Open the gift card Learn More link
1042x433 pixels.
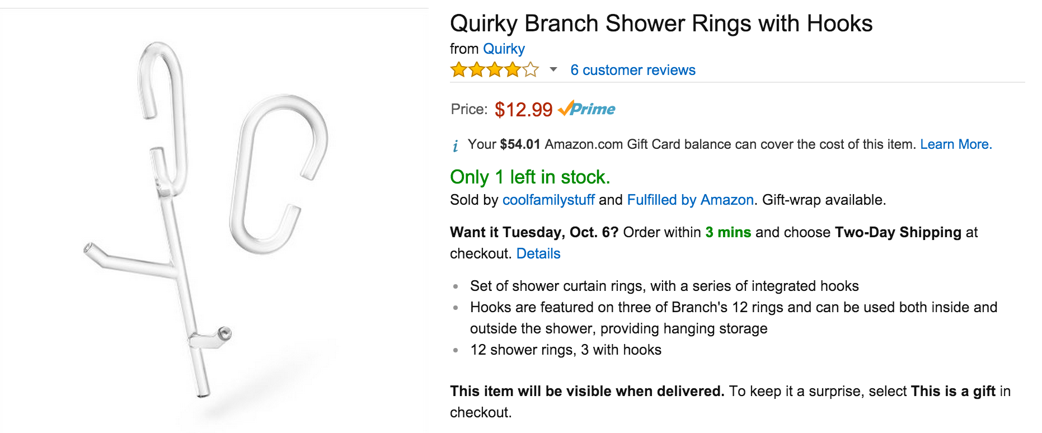[955, 144]
